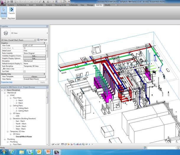
Task: Click the Open folder icon in quick access toolbar
Action: coord(8,2)
